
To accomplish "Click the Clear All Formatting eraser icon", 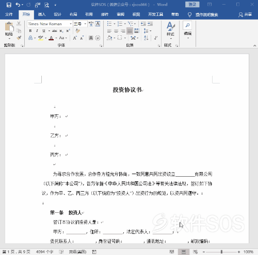I will 78,31.
